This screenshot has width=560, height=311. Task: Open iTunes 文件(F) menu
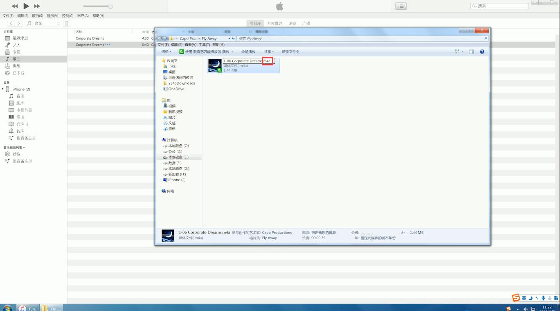[x=8, y=16]
